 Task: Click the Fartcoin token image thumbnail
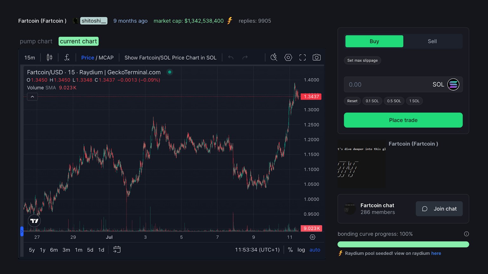point(362,164)
